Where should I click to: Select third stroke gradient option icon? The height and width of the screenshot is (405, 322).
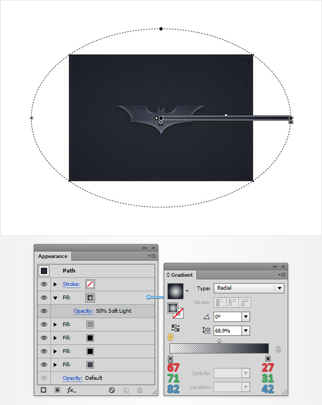245,303
